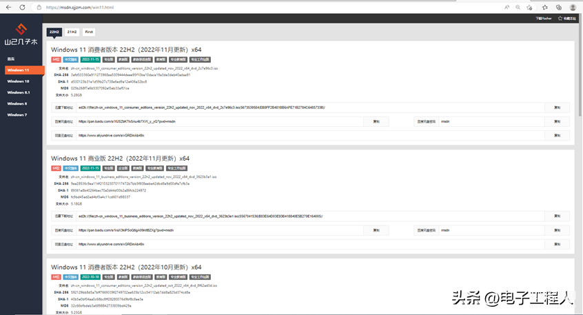Click the consumer nov_2022 ISO file name text
The width and height of the screenshot is (583, 315).
tap(144, 68)
